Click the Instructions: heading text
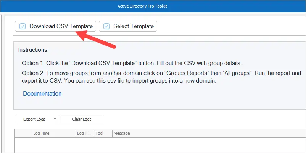The height and width of the screenshot is (153, 306). click(x=33, y=50)
